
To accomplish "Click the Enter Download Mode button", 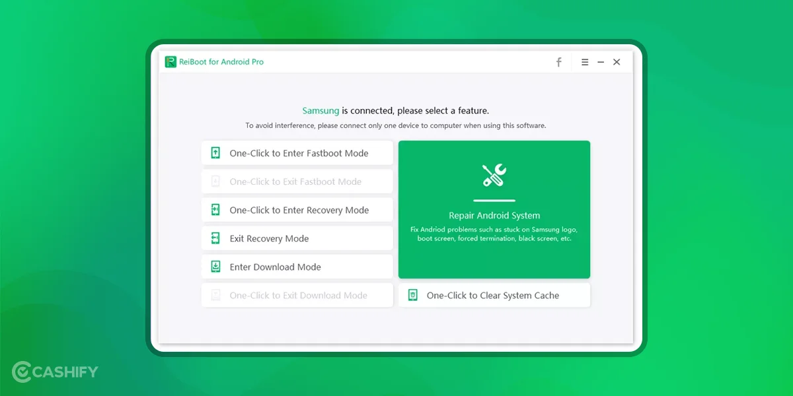I will click(x=297, y=267).
